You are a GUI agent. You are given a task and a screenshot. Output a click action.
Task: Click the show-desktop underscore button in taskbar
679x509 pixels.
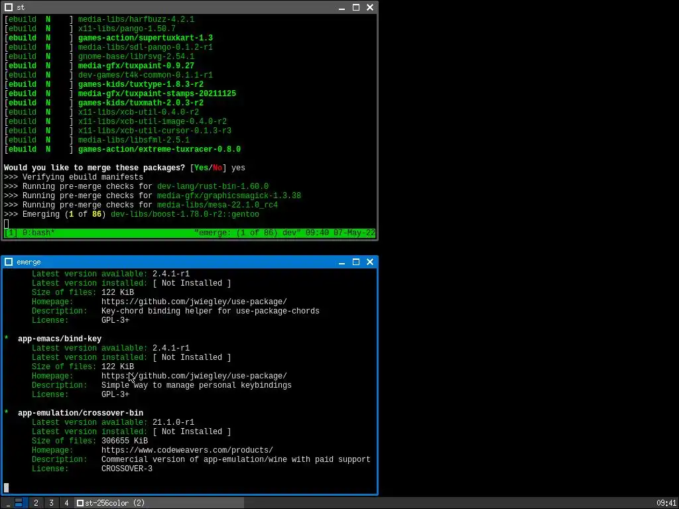[8, 503]
